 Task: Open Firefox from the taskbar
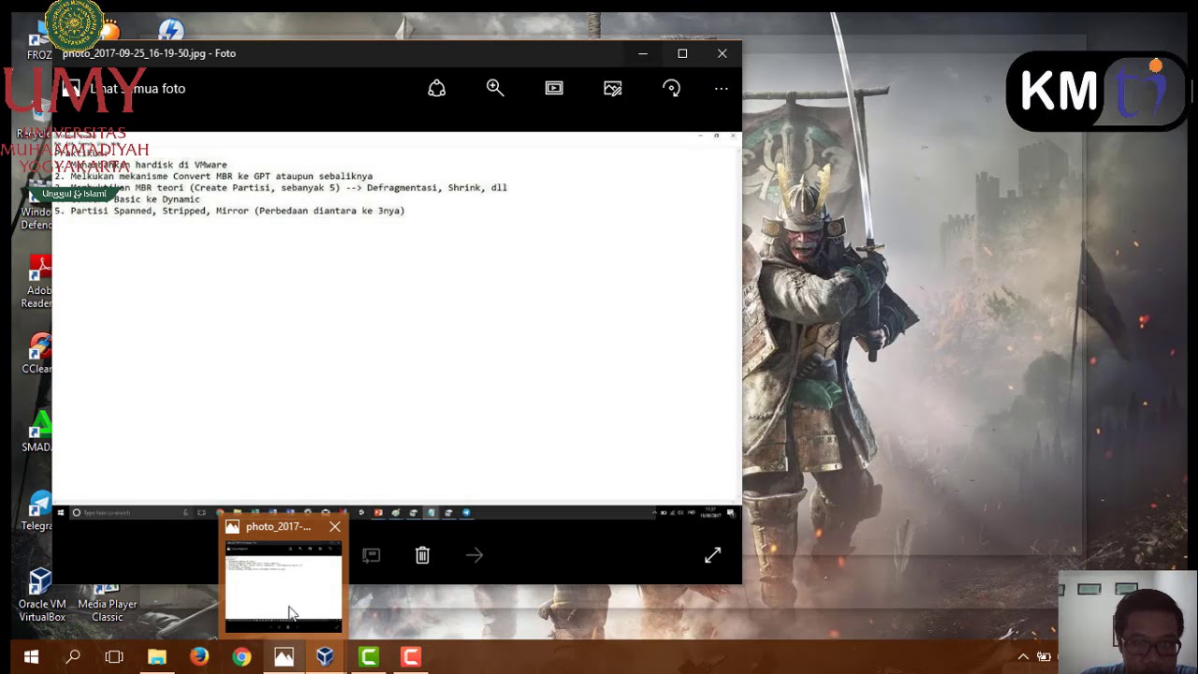pyautogui.click(x=198, y=657)
